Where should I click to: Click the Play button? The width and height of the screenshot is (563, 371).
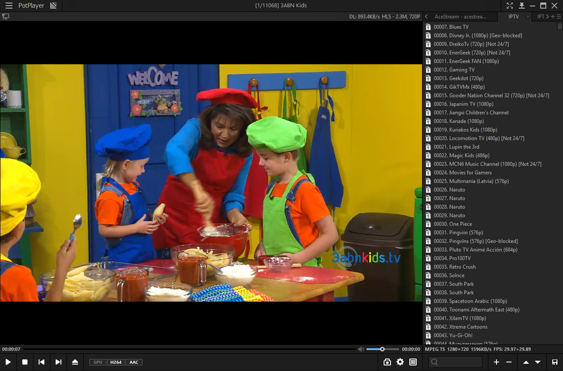(x=8, y=362)
